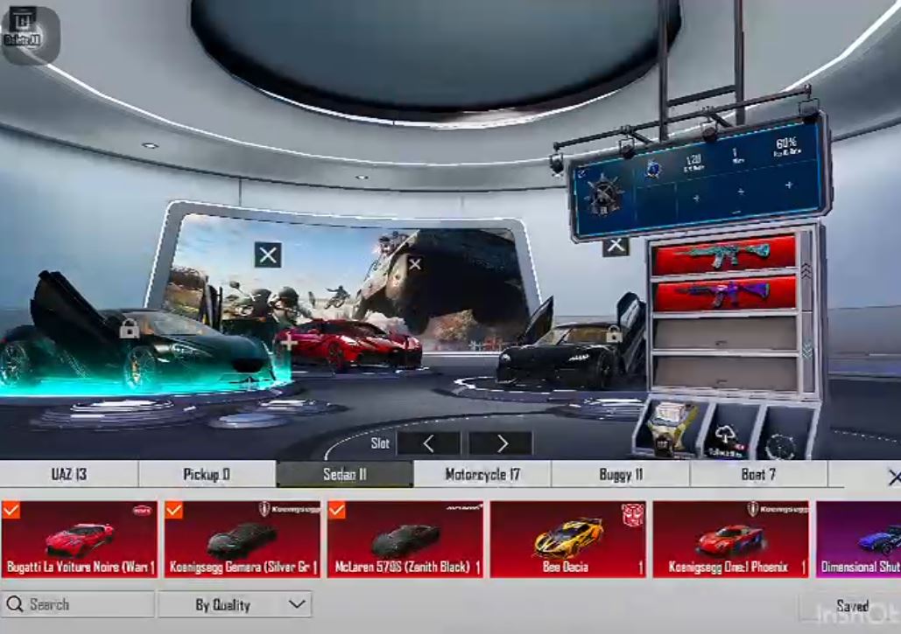Open the Motorcycle 17 tab
Image resolution: width=901 pixels, height=634 pixels.
point(482,475)
